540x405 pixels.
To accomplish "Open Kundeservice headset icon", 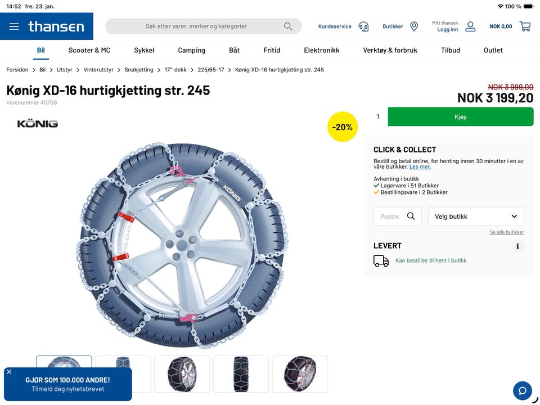I will point(363,26).
